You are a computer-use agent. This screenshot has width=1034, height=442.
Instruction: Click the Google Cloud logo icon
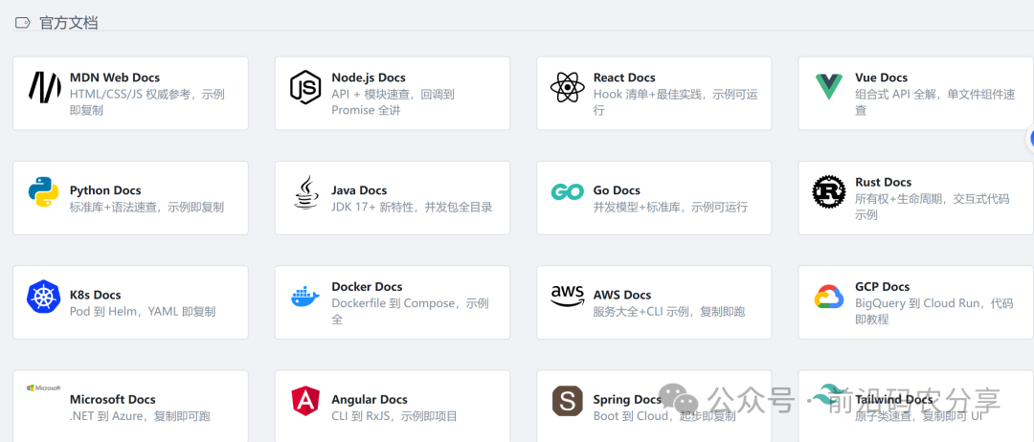tap(829, 297)
